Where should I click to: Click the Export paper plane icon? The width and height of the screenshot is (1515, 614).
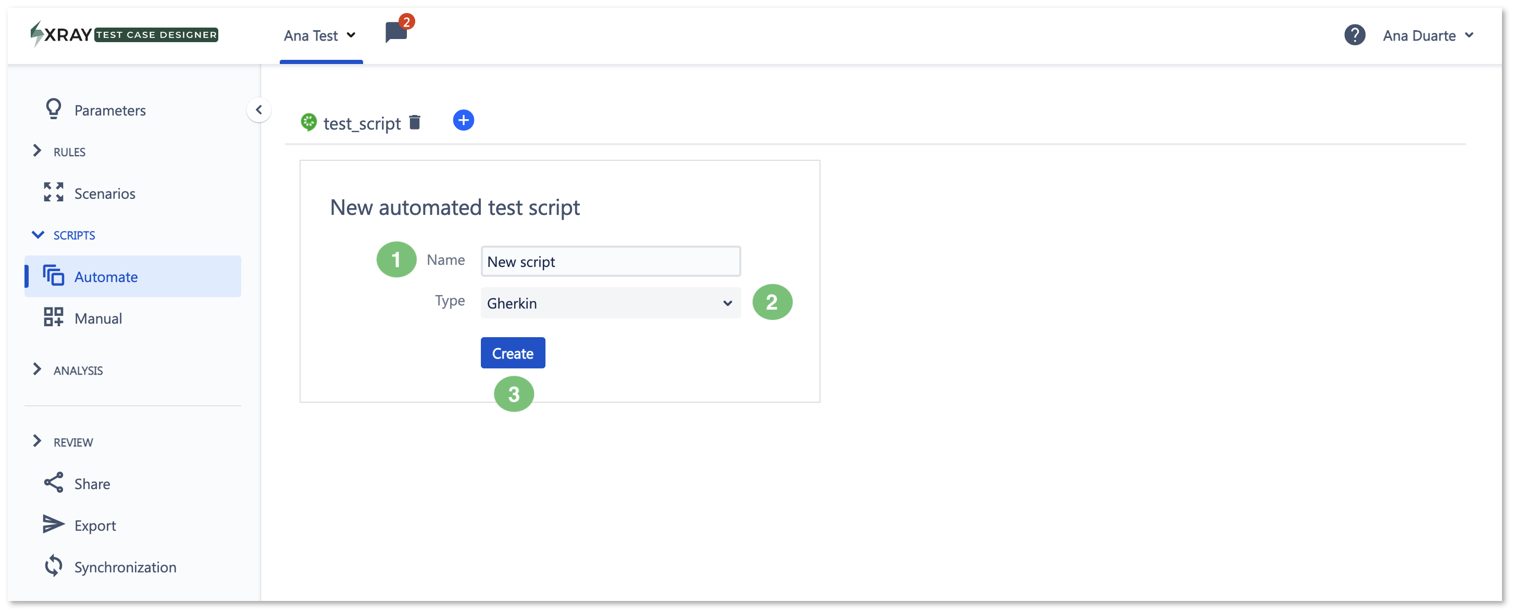click(x=54, y=525)
